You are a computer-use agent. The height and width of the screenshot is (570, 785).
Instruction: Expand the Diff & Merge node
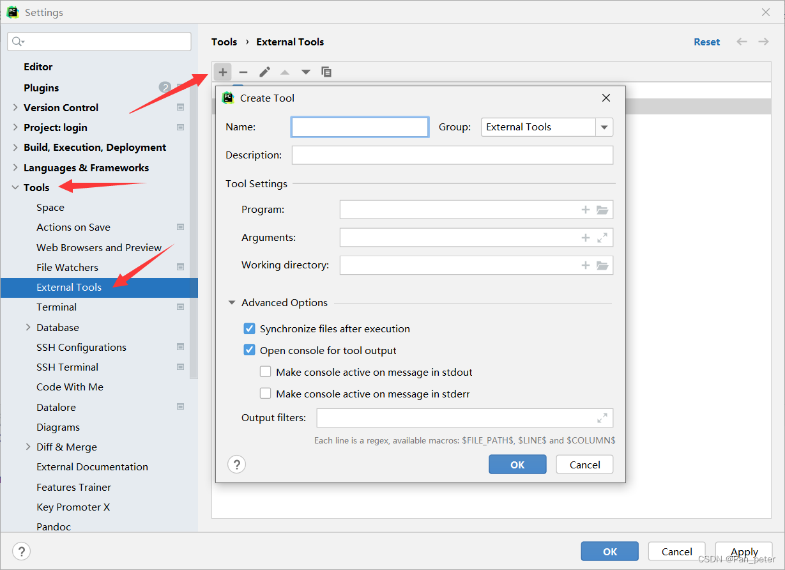[x=28, y=447]
